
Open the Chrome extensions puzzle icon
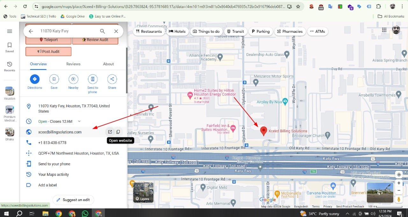point(378,6)
